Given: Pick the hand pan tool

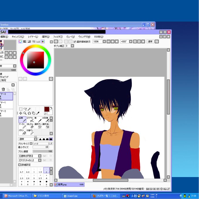Looking at the screenshot, I should (x=33, y=113).
